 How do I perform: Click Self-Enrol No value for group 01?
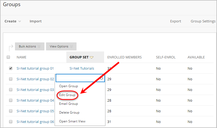tap(158, 69)
